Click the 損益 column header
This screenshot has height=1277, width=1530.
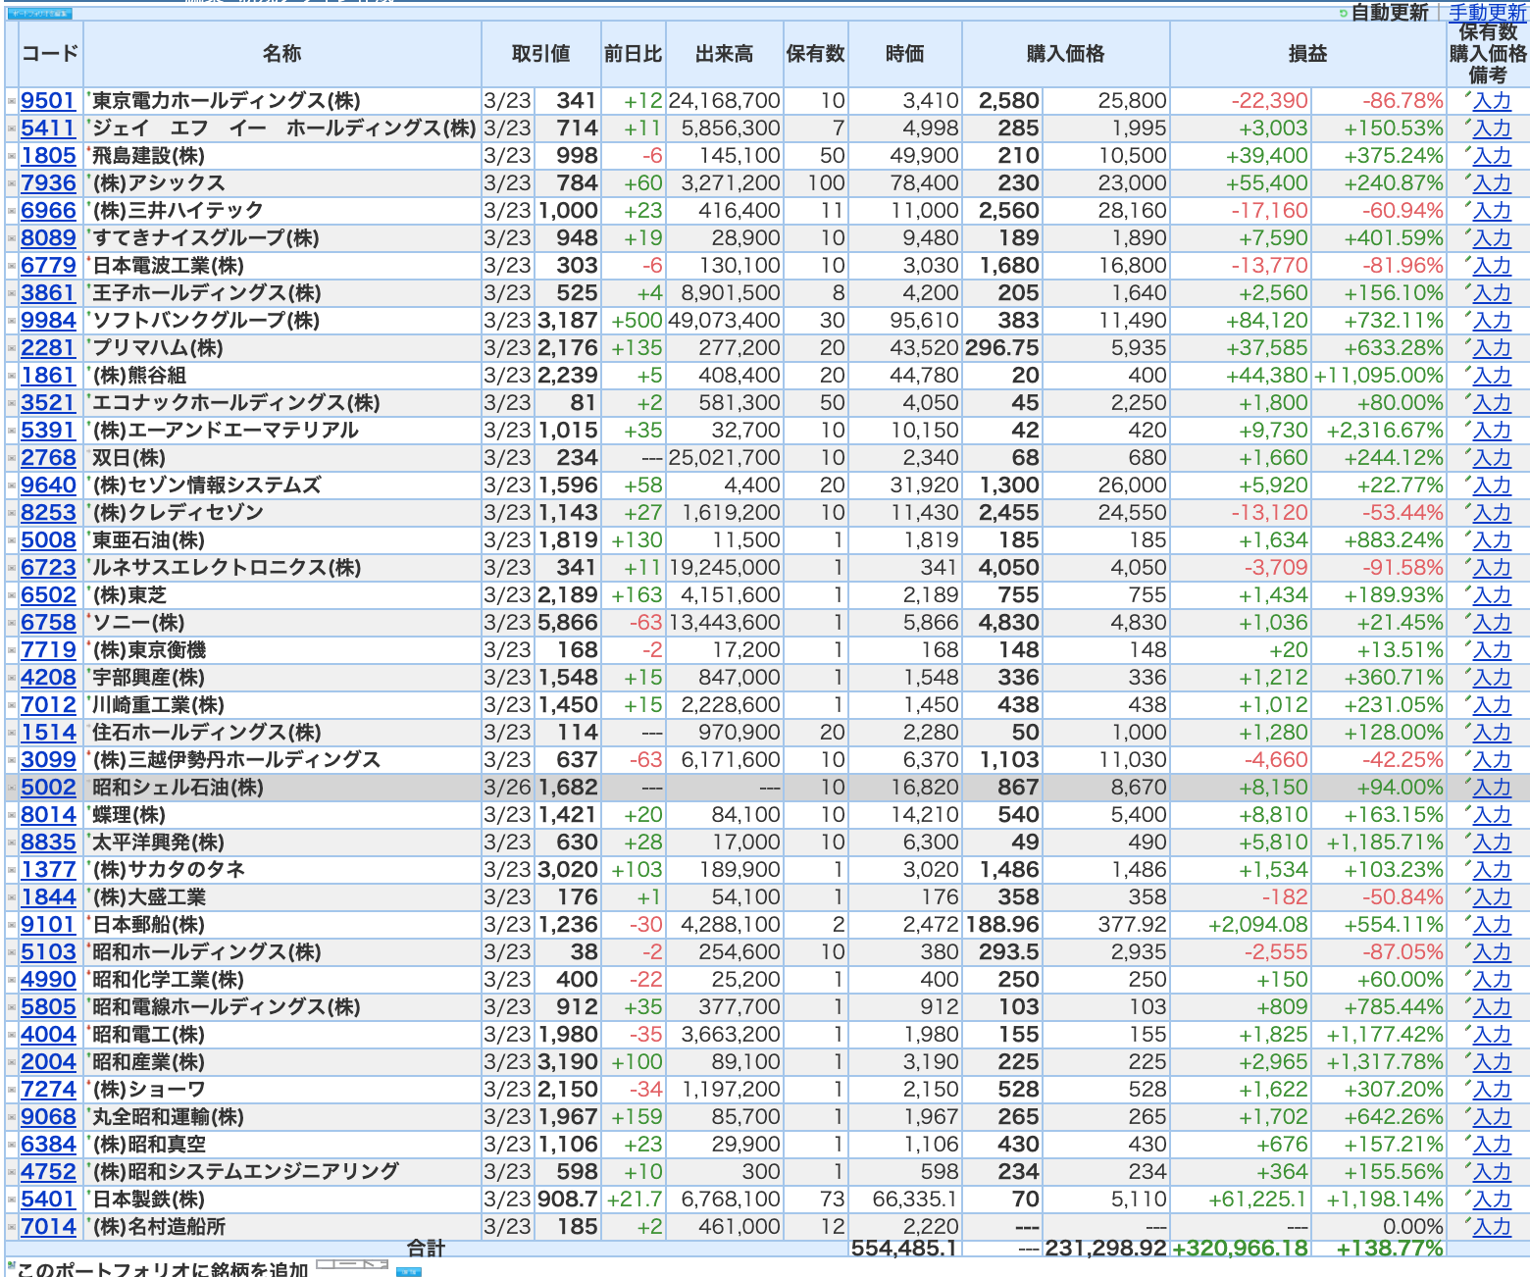point(1307,54)
